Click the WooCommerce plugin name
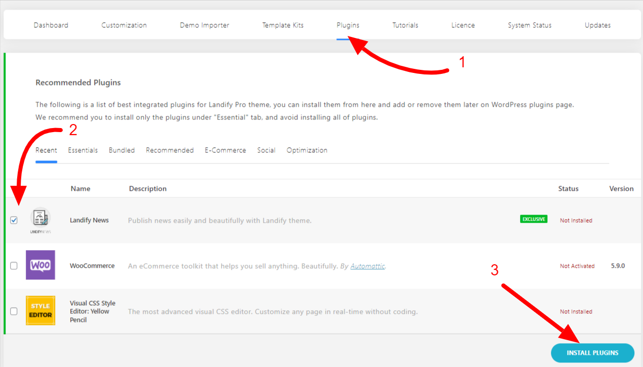The width and height of the screenshot is (643, 367). (92, 266)
